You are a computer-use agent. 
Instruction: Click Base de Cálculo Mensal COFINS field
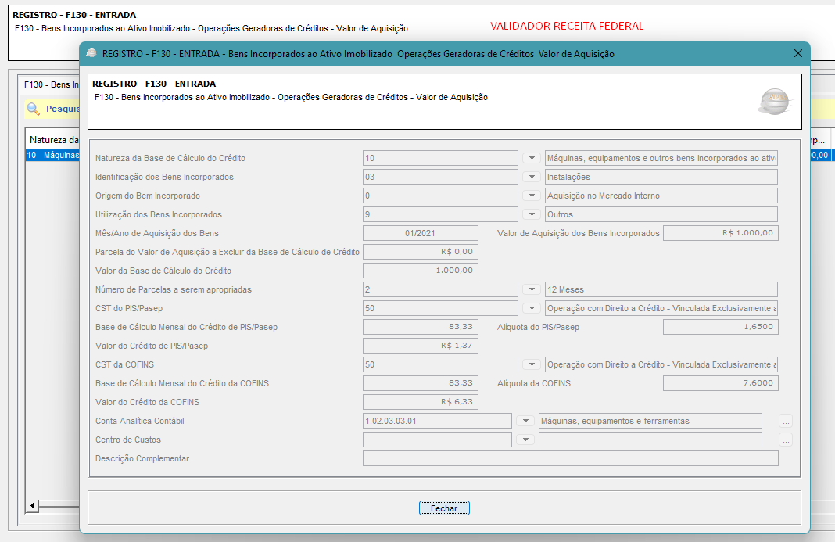tap(421, 383)
